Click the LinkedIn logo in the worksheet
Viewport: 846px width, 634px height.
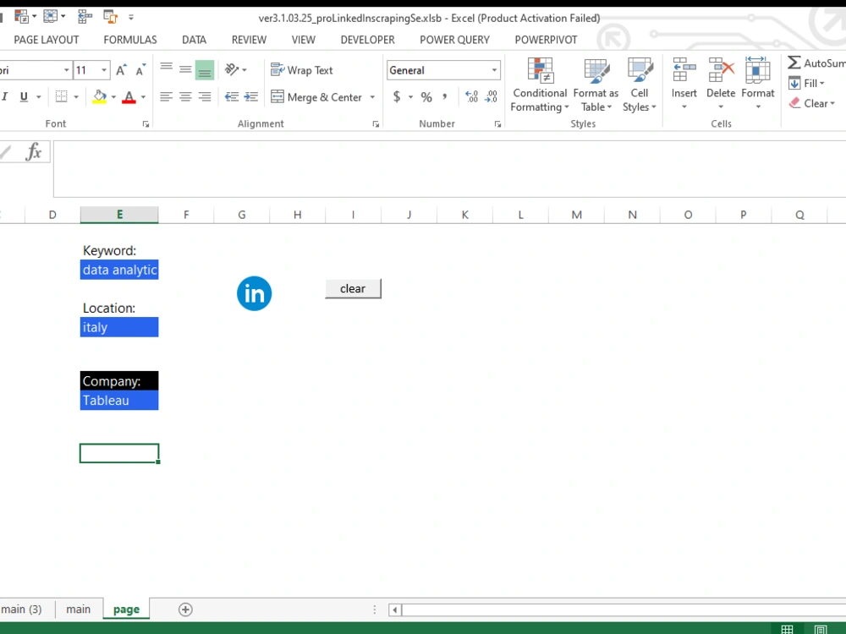coord(254,293)
